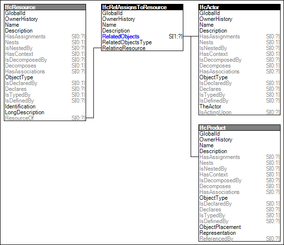This screenshot has width=284, height=245.
Task: Click Name in the IfcProduct box
Action: click(207, 145)
